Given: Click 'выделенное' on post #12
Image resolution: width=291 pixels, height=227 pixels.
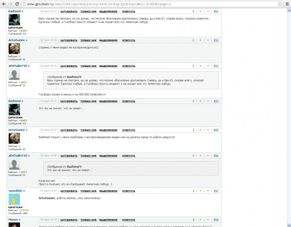Looking at the screenshot, I should coord(109,40).
